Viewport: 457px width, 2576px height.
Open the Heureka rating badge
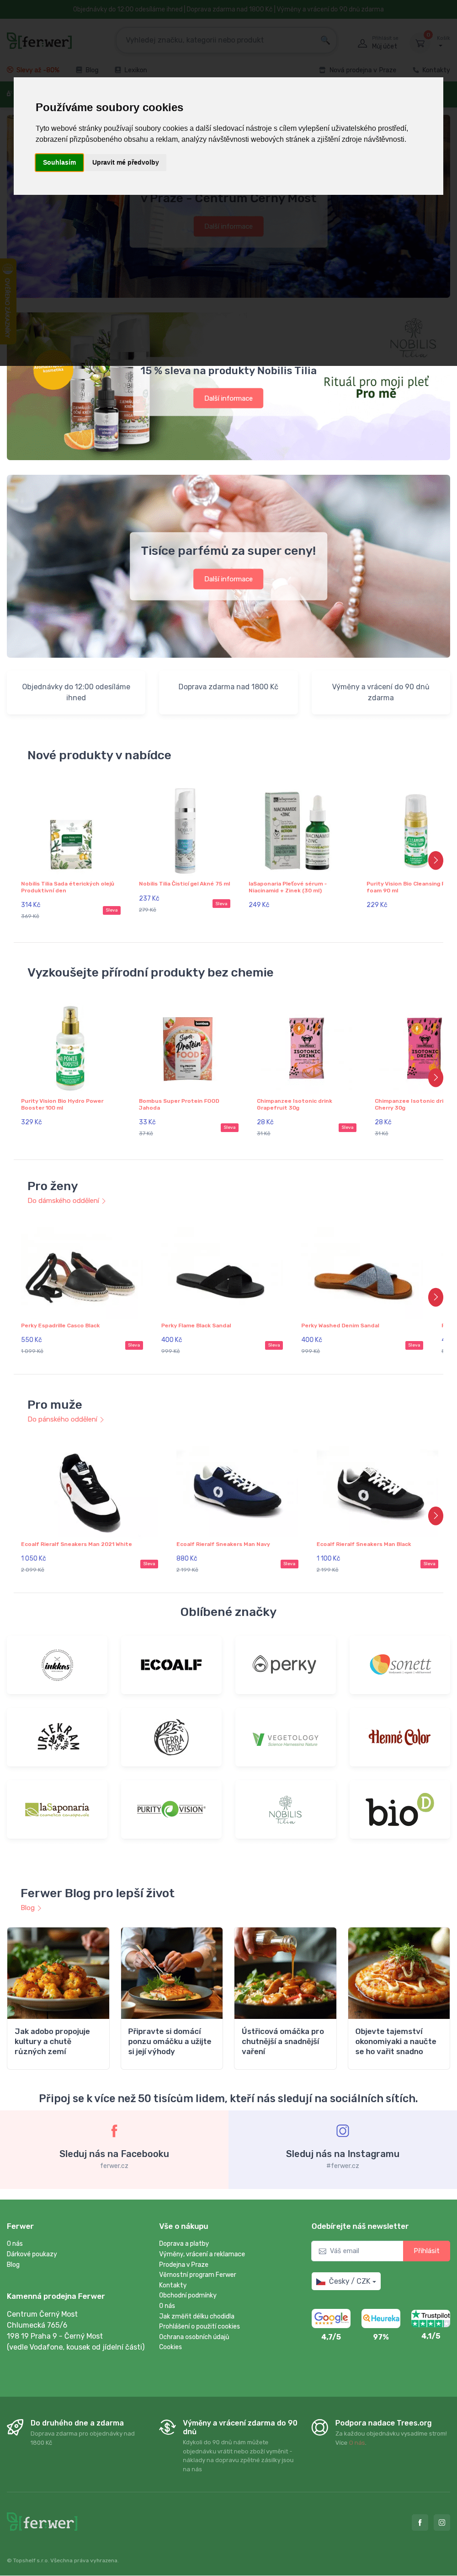point(381,2318)
